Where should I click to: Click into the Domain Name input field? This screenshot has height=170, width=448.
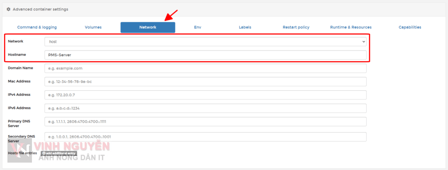(206, 68)
